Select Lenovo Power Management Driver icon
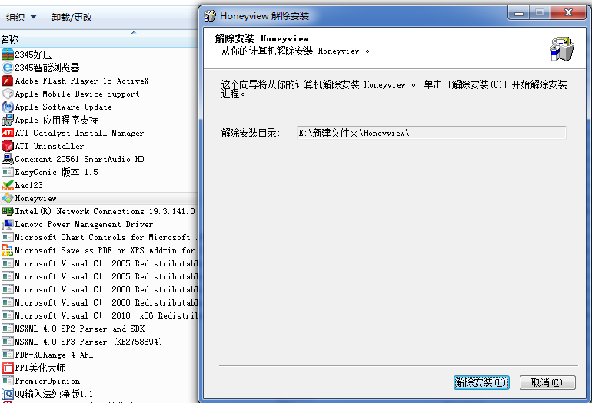This screenshot has width=592, height=403. tap(7, 224)
